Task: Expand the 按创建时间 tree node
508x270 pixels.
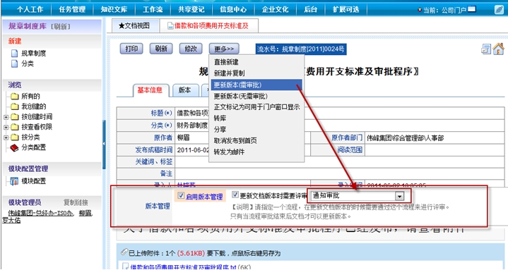Action: click(6, 117)
